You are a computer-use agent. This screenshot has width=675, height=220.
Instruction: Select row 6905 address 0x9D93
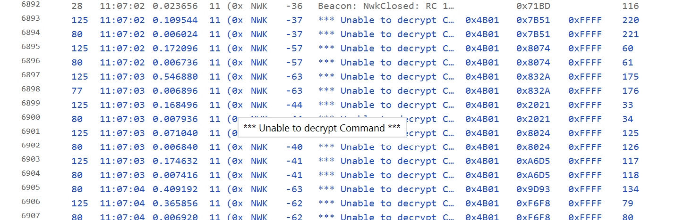click(533, 189)
